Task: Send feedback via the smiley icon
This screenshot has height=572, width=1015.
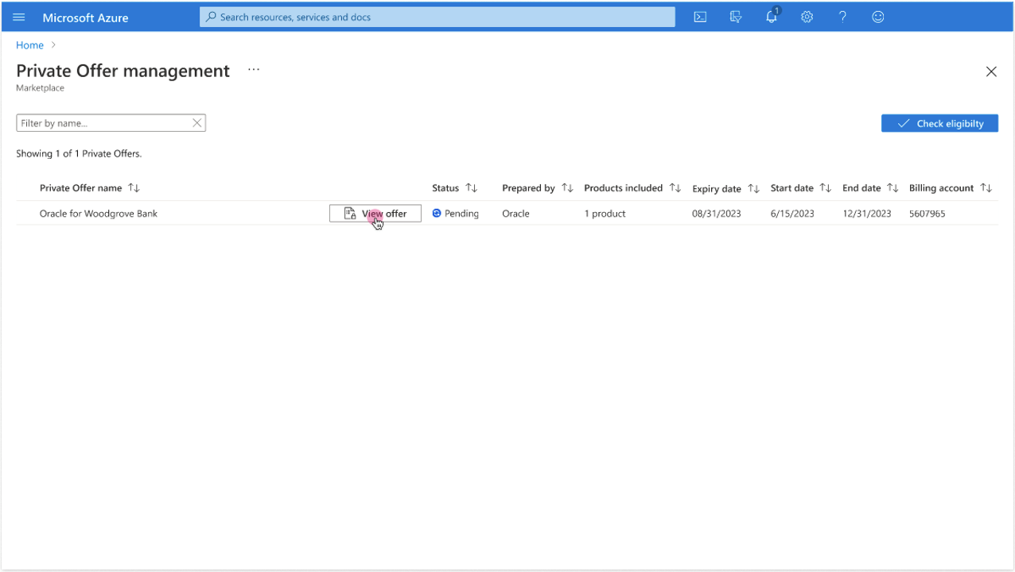Action: 877,17
